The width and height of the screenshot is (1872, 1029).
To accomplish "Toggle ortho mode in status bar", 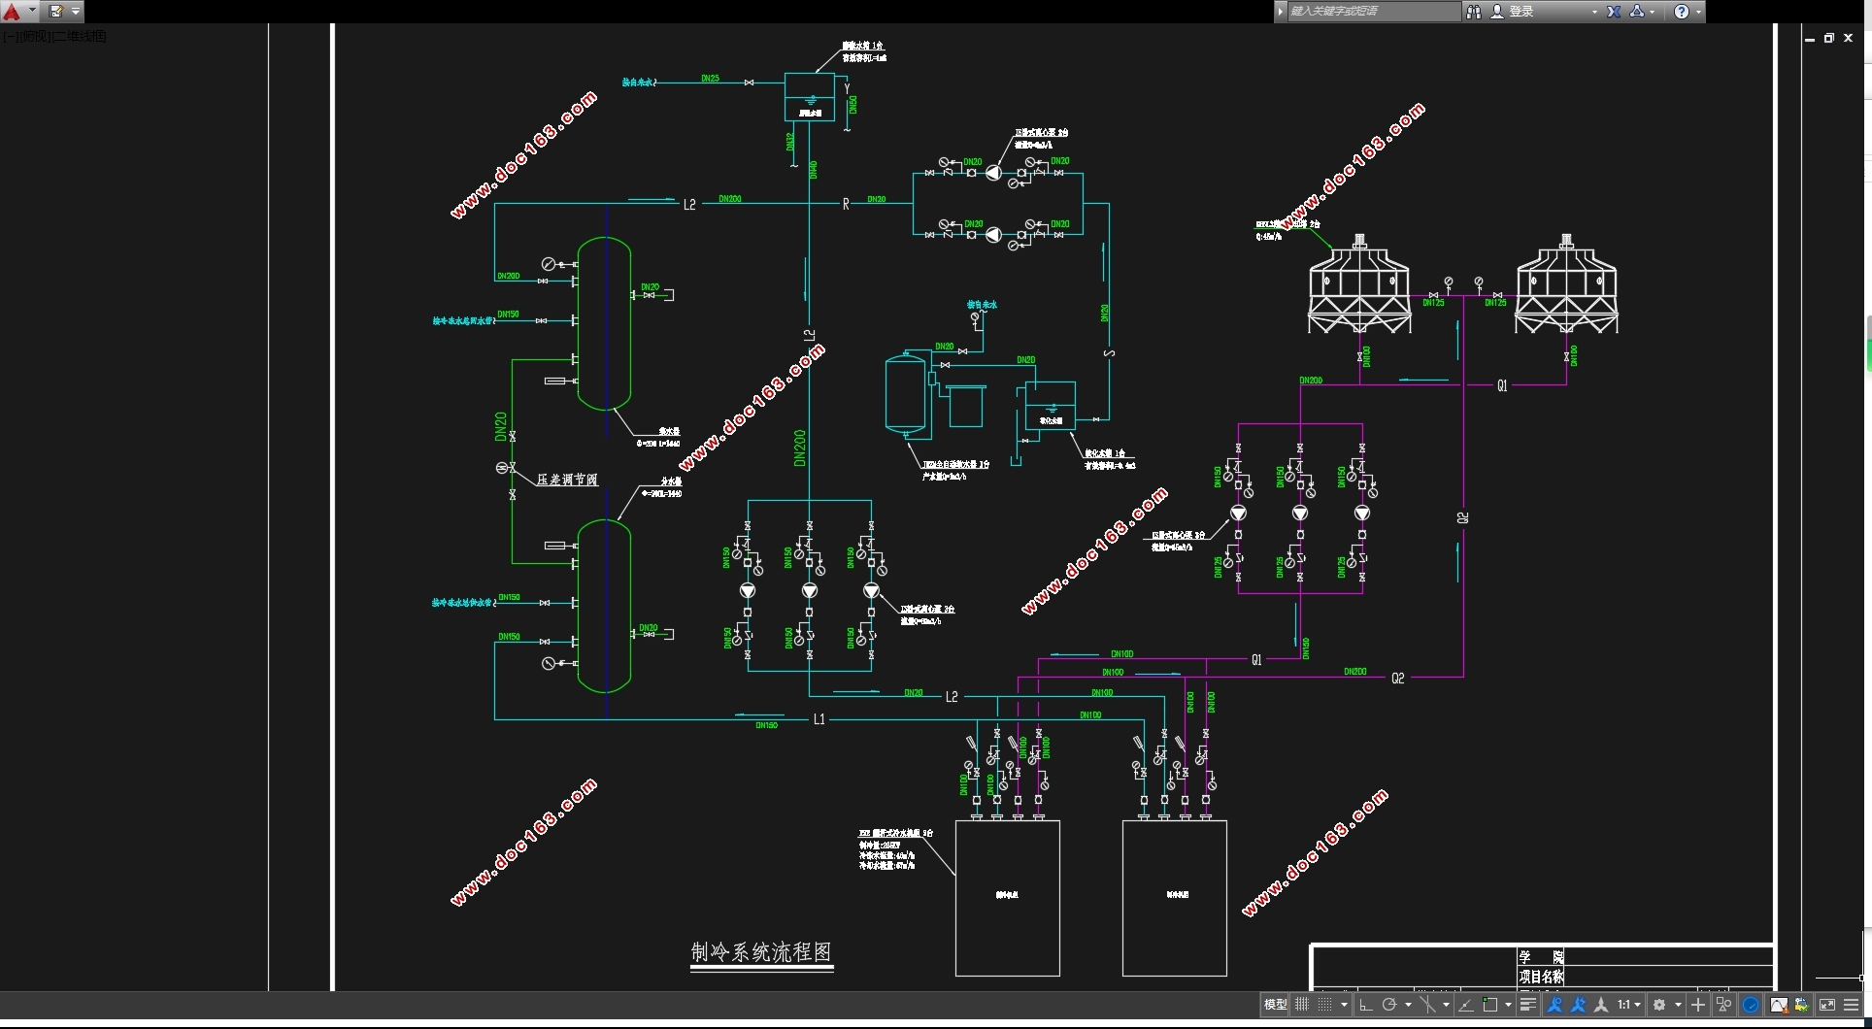I will click(x=1365, y=1005).
